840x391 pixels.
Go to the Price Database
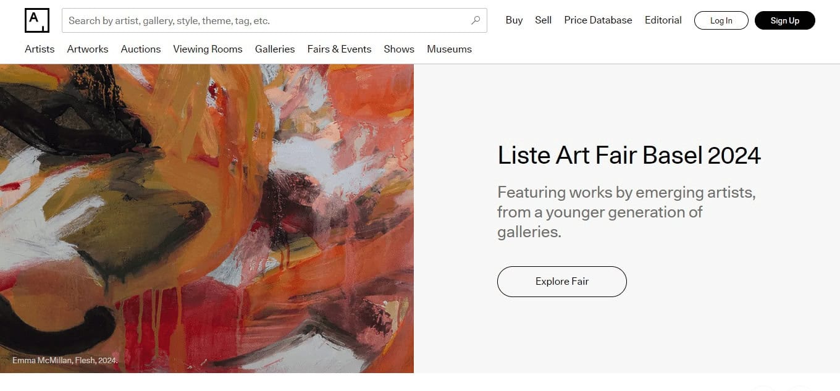(598, 20)
